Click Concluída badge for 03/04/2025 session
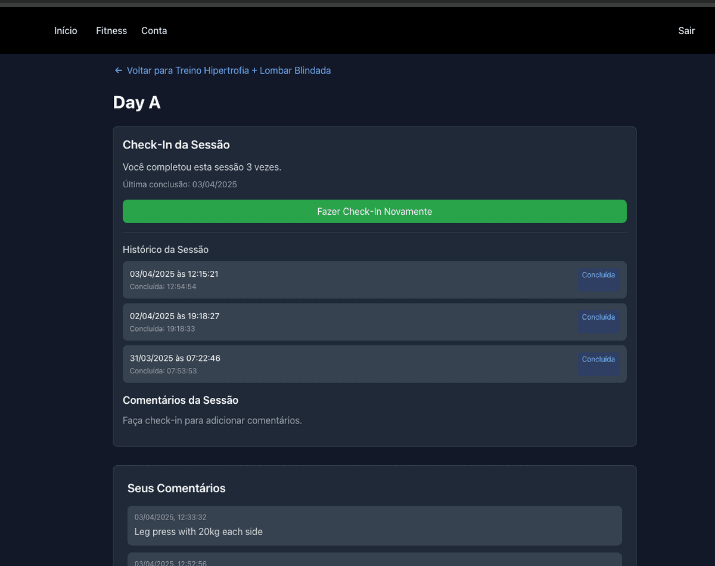This screenshot has width=715, height=566. pos(598,279)
